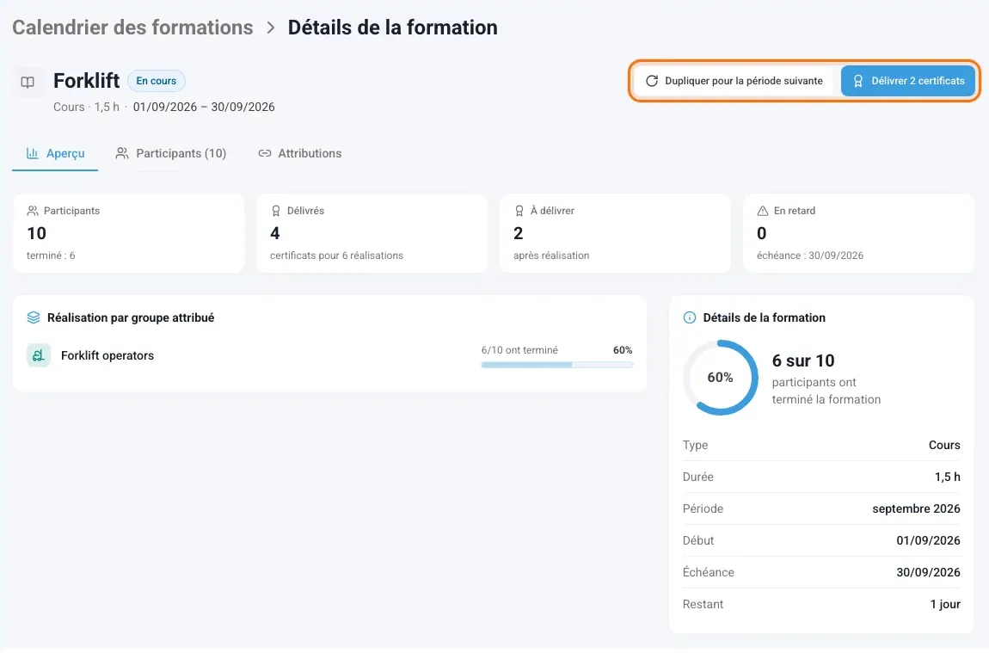Image resolution: width=989 pixels, height=653 pixels.
Task: Click the people icon on Participants tab
Action: coord(122,153)
